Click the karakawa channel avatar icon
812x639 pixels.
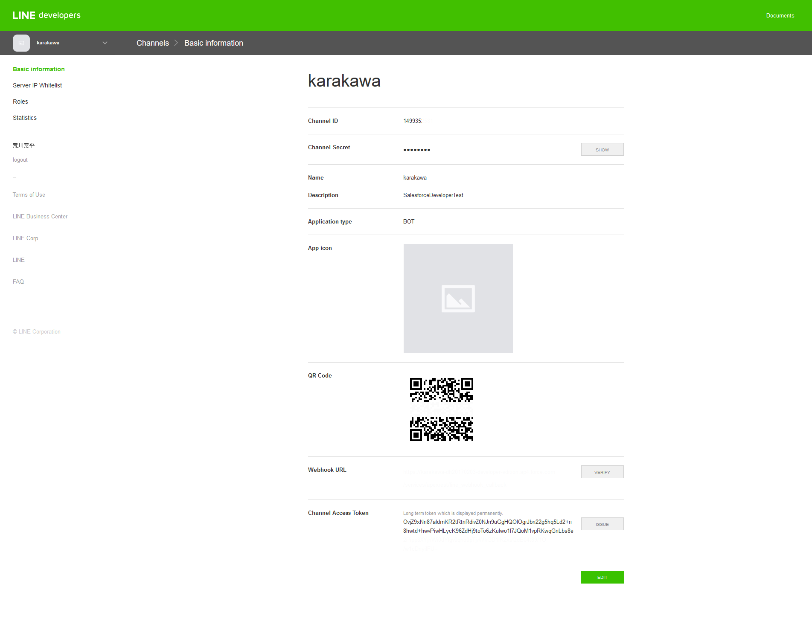coord(21,43)
